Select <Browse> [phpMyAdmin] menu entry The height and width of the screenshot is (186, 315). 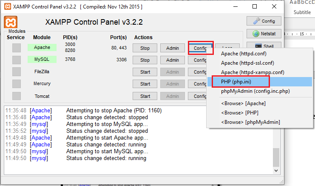(260, 122)
